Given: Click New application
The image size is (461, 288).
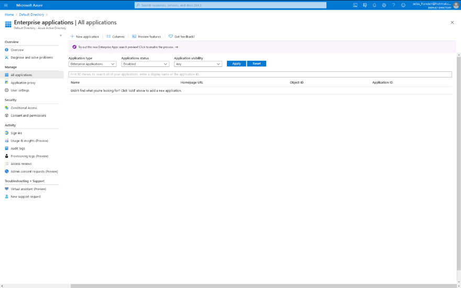Looking at the screenshot, I should click(x=85, y=37).
